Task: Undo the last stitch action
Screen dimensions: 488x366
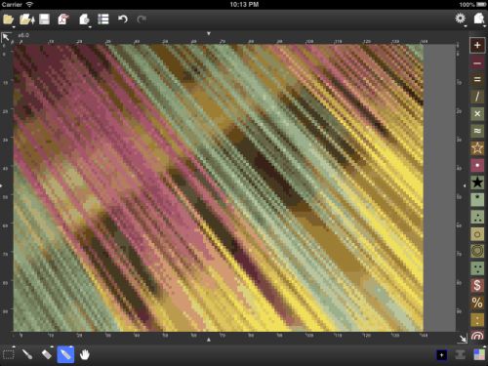Action: (122, 20)
